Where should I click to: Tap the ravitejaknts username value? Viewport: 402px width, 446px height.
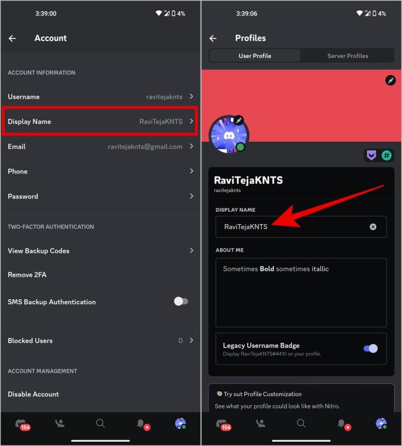tap(164, 97)
